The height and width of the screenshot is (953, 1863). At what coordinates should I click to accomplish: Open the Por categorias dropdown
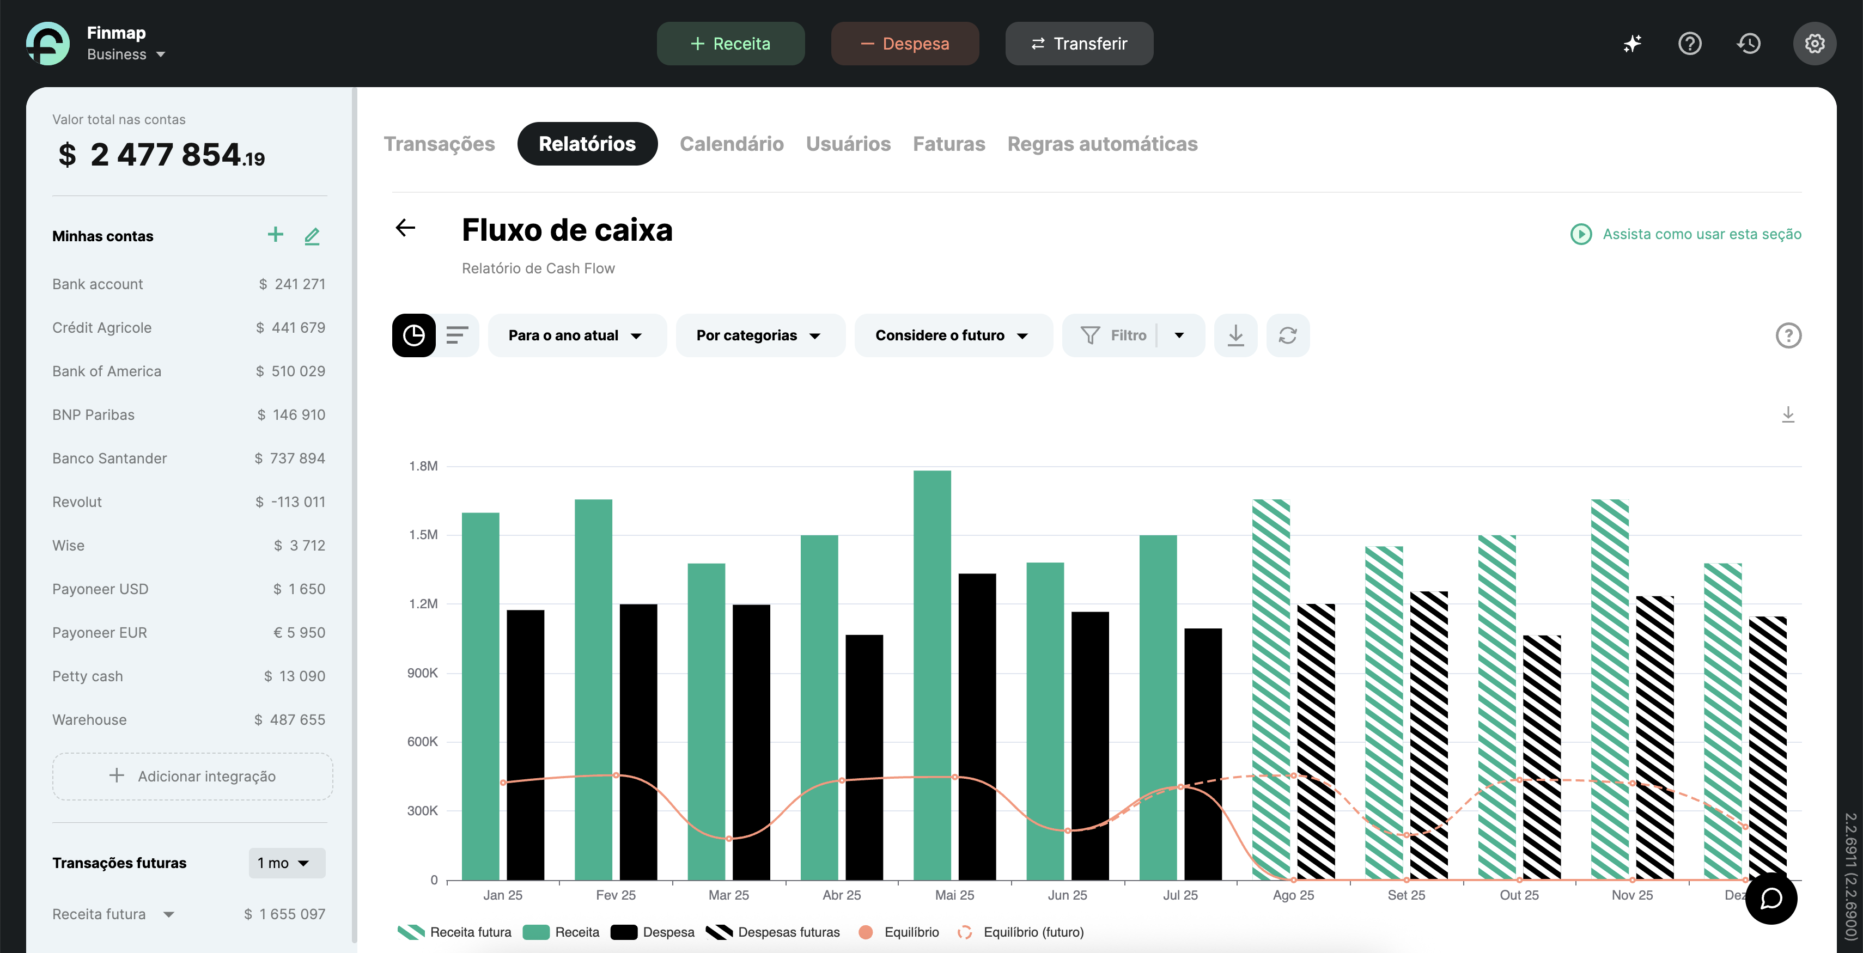[760, 335]
